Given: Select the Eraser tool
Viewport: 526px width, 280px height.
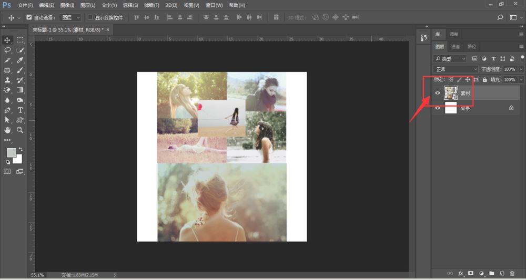Looking at the screenshot, I should (x=7, y=90).
